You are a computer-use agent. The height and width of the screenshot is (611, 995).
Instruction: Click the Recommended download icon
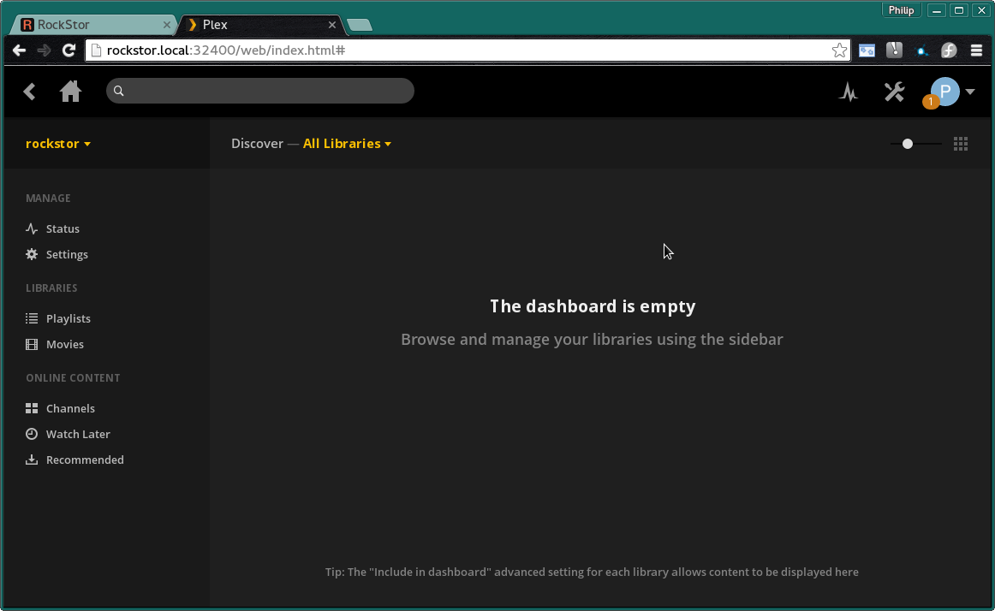click(x=32, y=460)
